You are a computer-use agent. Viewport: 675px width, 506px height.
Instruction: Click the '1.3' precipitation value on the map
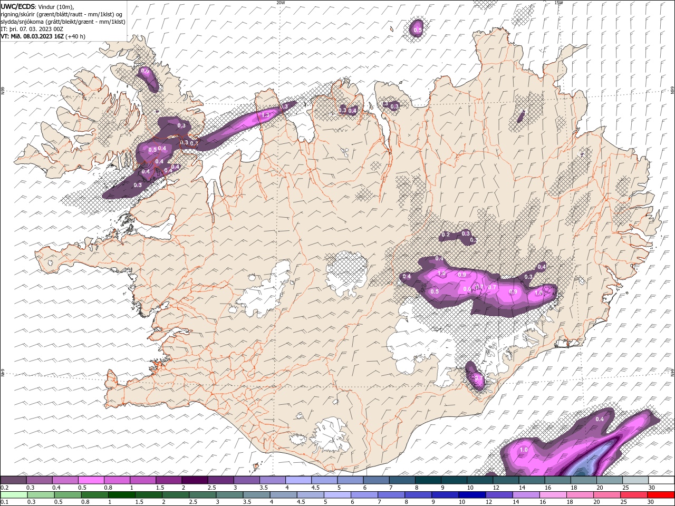point(265,114)
